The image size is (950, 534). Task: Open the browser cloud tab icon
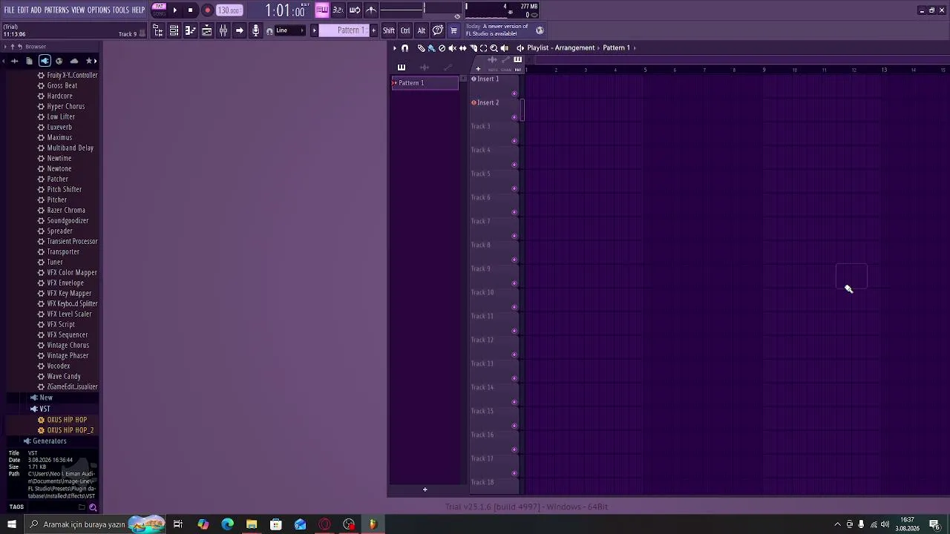point(73,61)
